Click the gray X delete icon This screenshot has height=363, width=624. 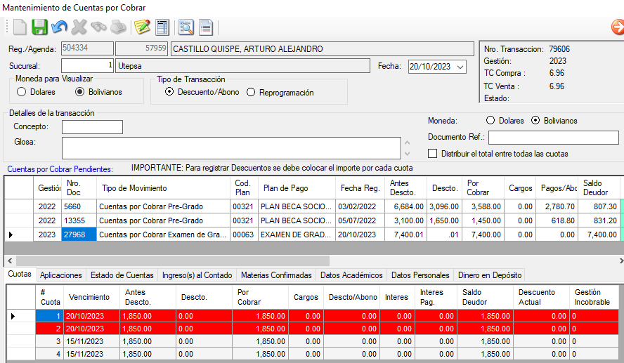(x=79, y=27)
